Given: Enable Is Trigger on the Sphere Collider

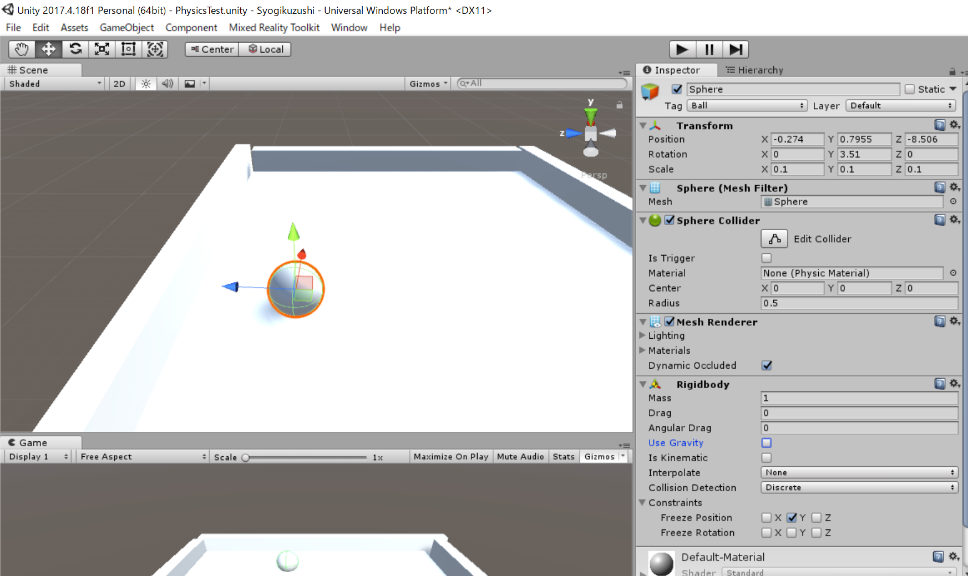Looking at the screenshot, I should pyautogui.click(x=766, y=258).
